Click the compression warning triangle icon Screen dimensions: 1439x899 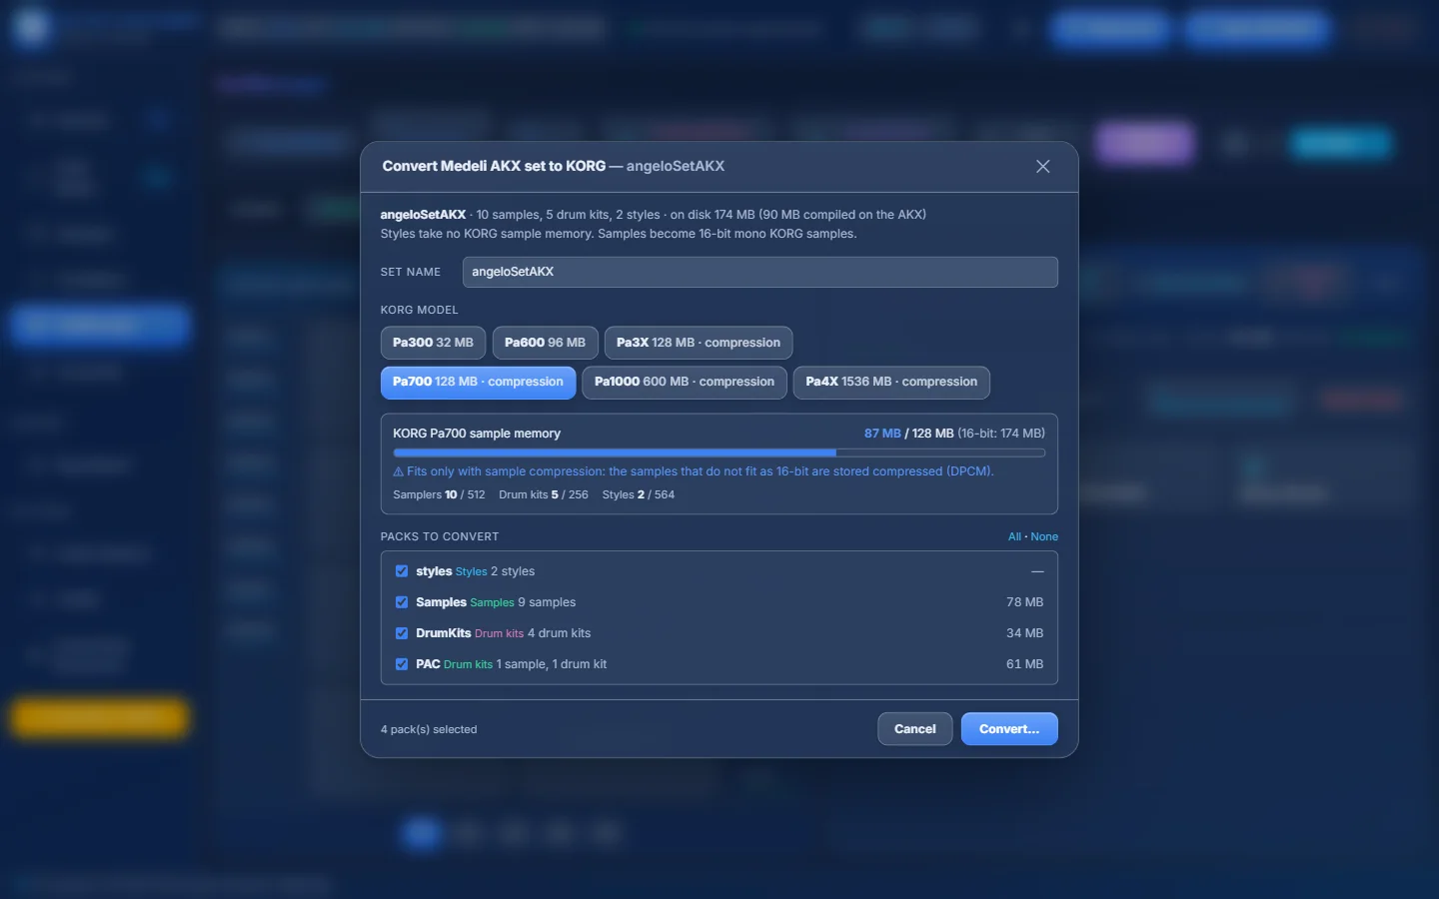[399, 471]
